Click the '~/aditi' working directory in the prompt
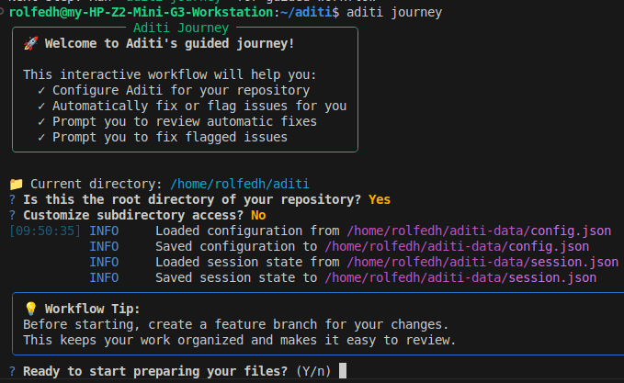 click(306, 12)
